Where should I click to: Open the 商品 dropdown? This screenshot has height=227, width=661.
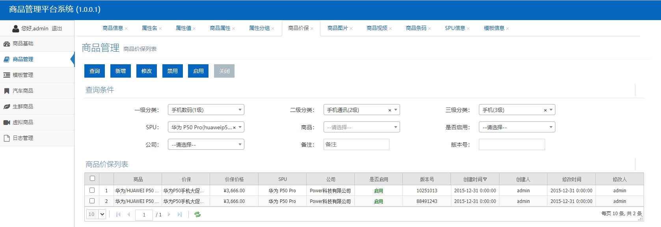click(x=362, y=127)
